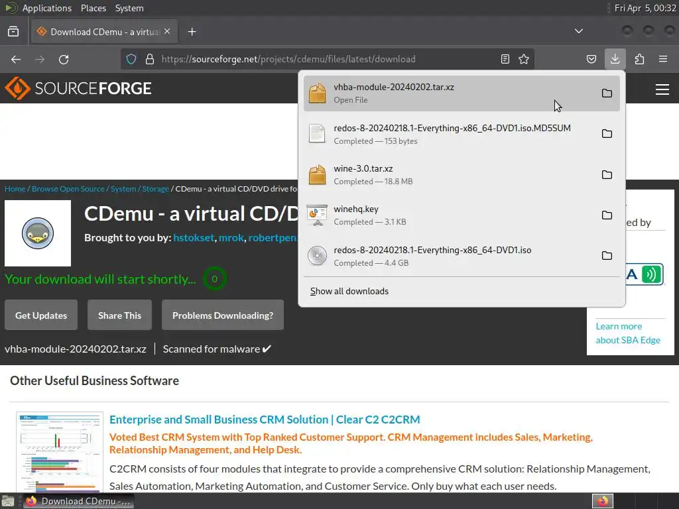
Task: Open a new tab with plus button
Action: [192, 32]
